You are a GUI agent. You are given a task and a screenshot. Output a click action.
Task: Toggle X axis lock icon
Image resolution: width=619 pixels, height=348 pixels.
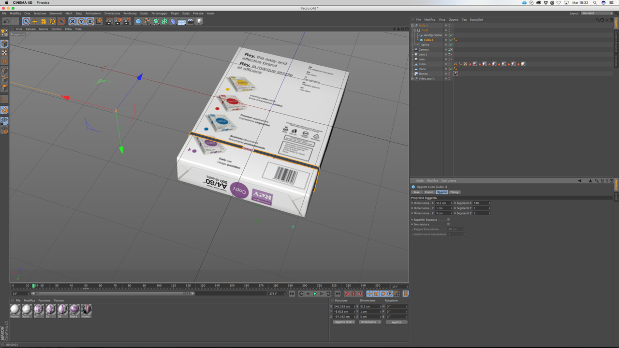(73, 21)
